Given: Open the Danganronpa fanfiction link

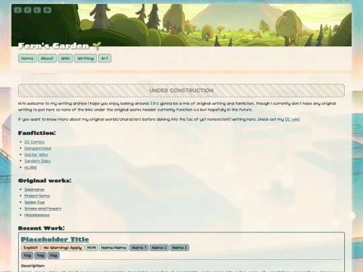Looking at the screenshot, I should [38, 148].
